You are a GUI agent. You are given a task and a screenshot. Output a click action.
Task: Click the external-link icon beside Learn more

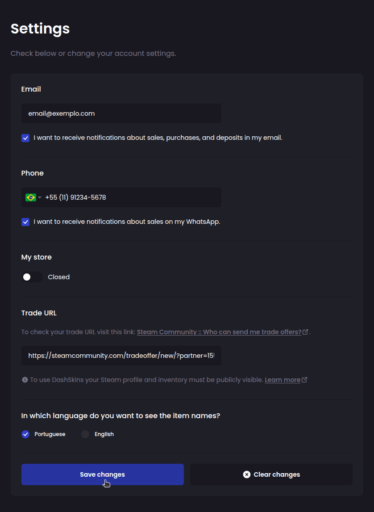[305, 379]
